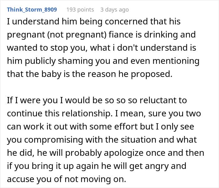Image resolution: width=219 pixels, height=188 pixels.
Task: Click the line starting "If I were you"
Action: pyautogui.click(x=97, y=100)
